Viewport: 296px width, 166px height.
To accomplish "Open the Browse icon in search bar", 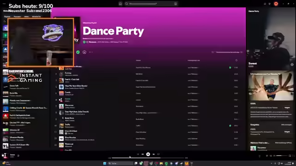I will (175, 4).
